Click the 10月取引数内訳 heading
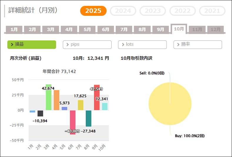Viewport: 232px width, 157px height. pyautogui.click(x=137, y=58)
